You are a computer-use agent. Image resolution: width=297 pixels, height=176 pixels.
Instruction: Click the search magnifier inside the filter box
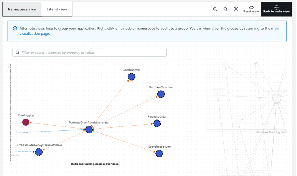(17, 52)
